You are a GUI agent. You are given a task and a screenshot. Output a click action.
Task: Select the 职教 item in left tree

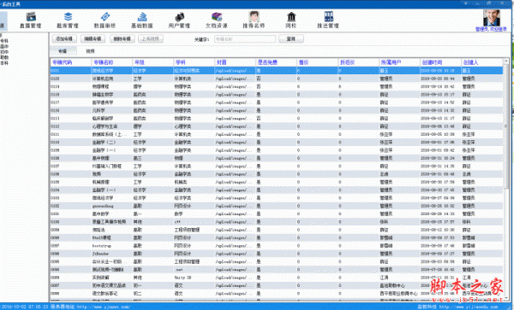(x=4, y=57)
